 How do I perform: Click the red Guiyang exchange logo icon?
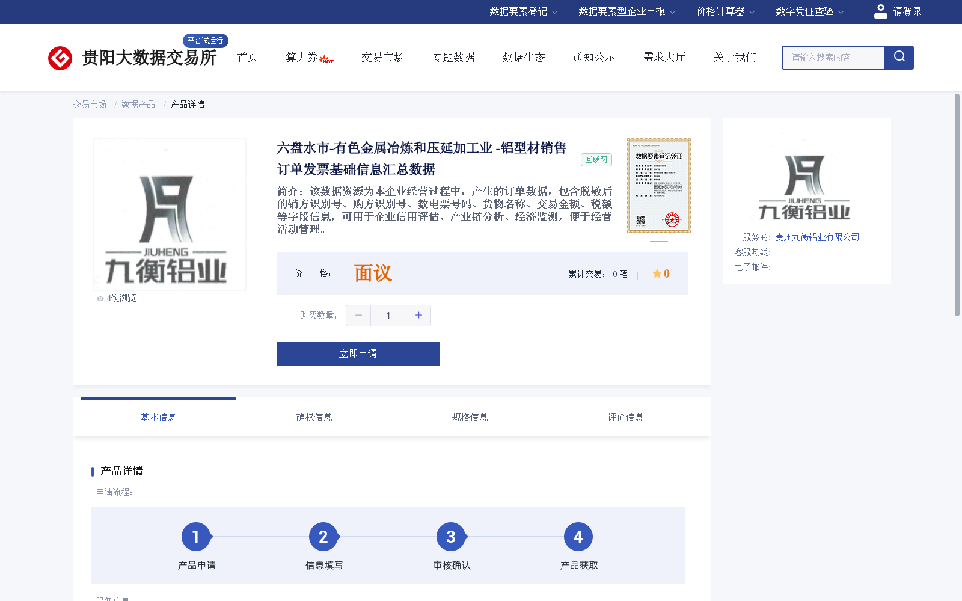tap(60, 58)
